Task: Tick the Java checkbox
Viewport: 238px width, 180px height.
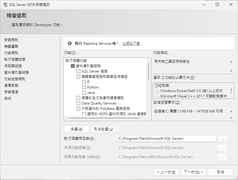Action: click(84, 92)
